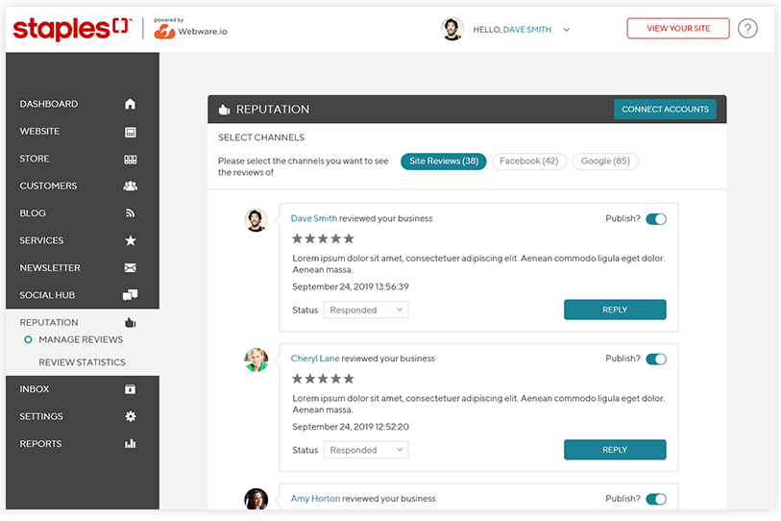Click the Select Channels heading
Screen dimensions: 781x521
pyautogui.click(x=261, y=137)
